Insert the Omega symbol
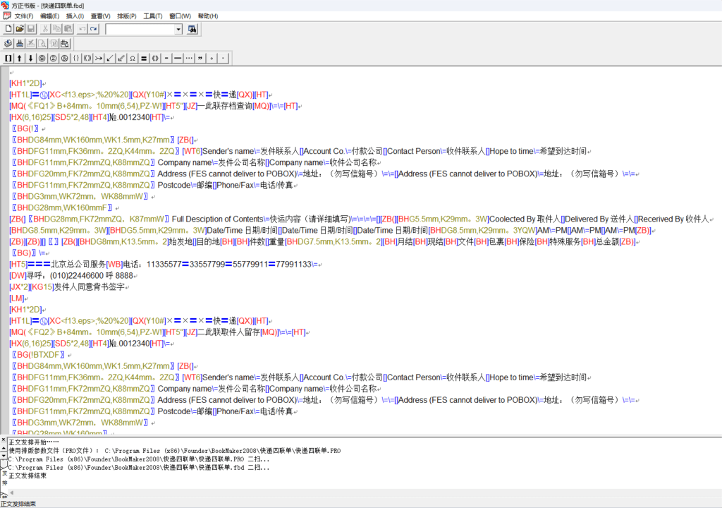The height and width of the screenshot is (508, 722). pos(132,58)
